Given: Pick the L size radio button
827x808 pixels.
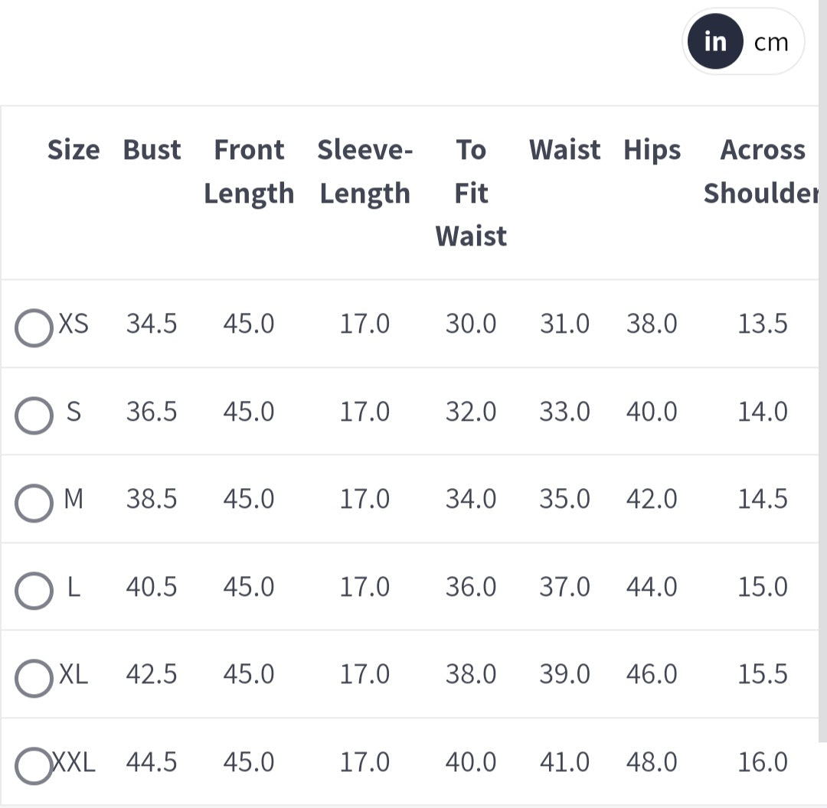Looking at the screenshot, I should point(34,591).
